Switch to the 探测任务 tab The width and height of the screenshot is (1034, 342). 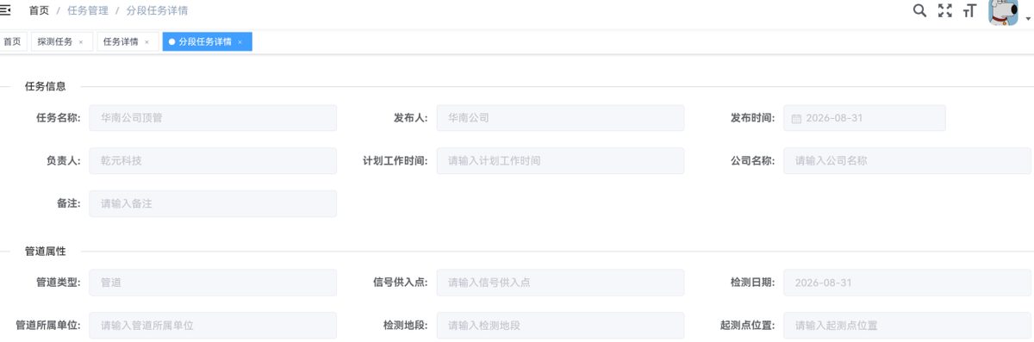tap(55, 41)
